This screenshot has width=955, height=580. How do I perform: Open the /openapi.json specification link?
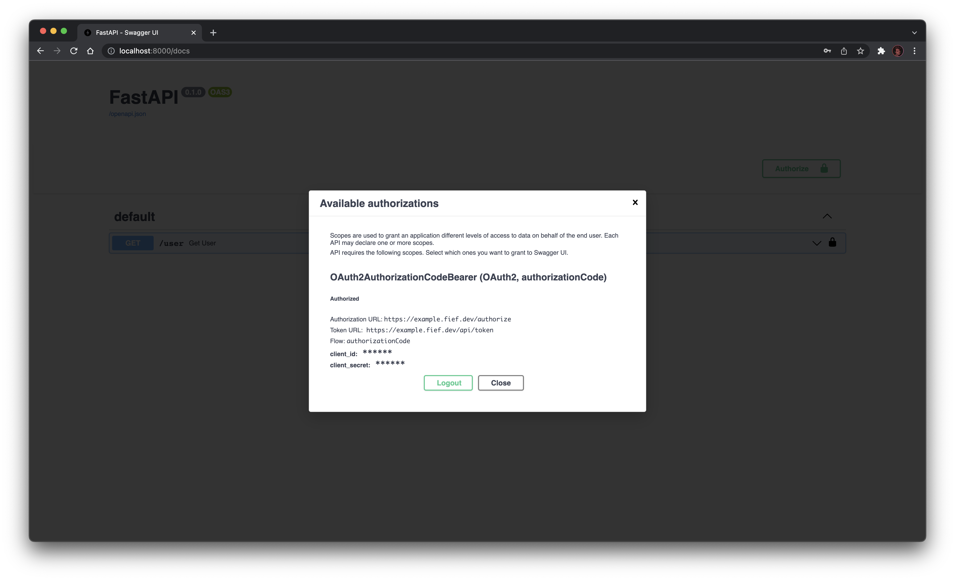(x=127, y=114)
